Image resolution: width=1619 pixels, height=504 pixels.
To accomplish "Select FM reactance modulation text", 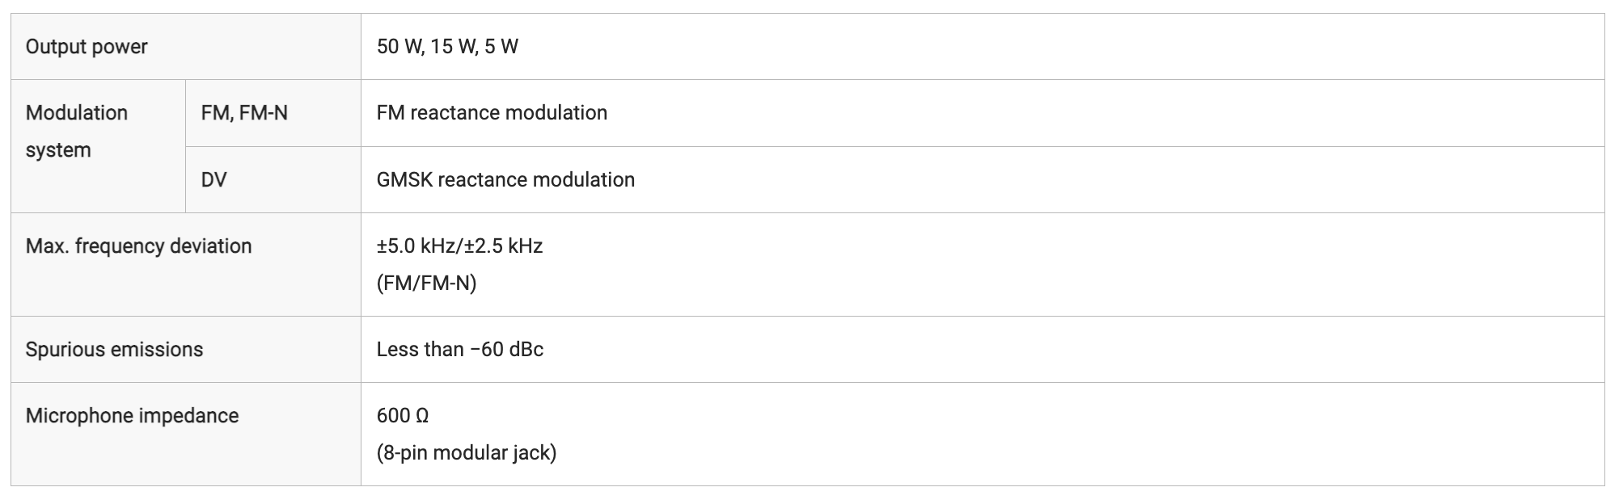I will coord(492,112).
